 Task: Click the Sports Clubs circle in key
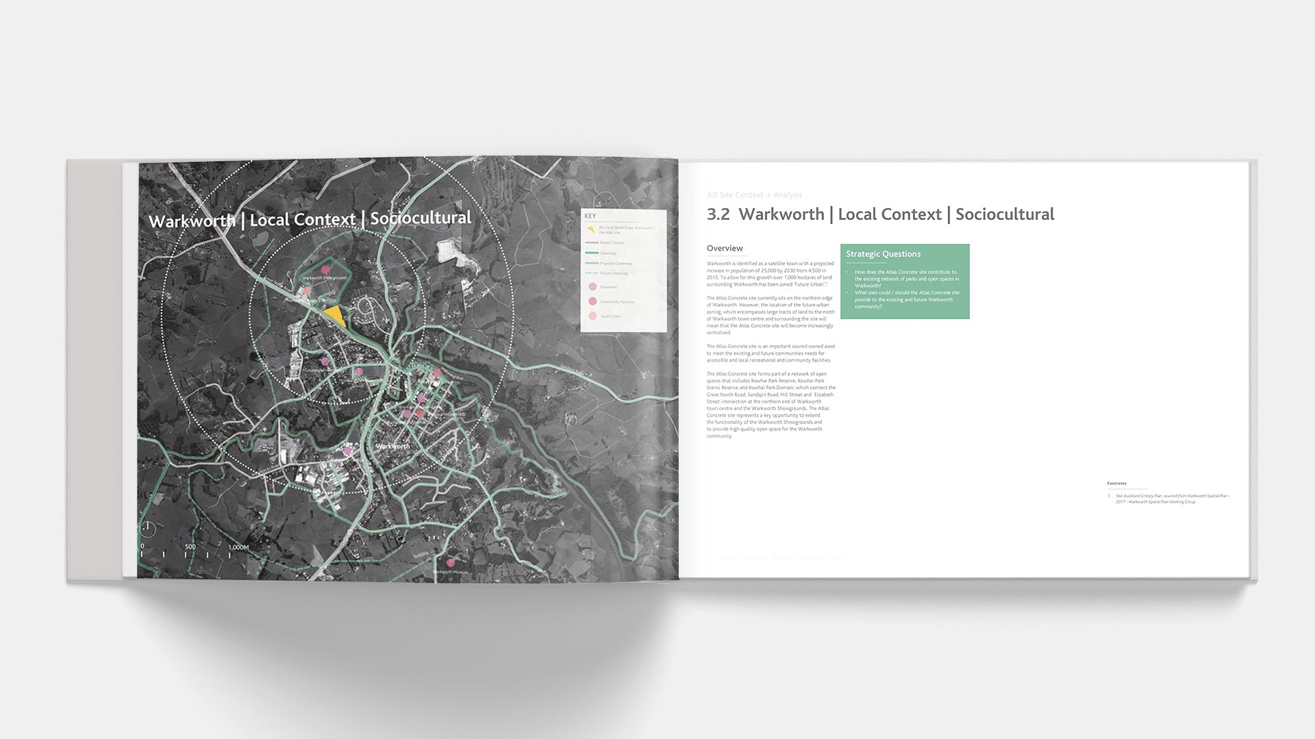tap(592, 316)
